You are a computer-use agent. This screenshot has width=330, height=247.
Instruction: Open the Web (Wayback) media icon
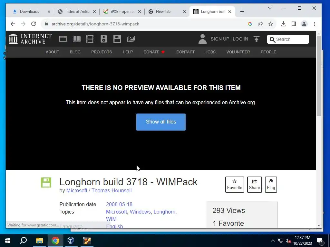click(x=63, y=39)
